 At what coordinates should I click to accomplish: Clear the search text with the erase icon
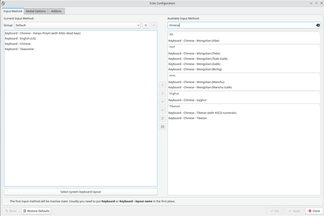pos(318,25)
